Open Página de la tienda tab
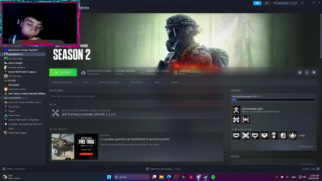 63,82
